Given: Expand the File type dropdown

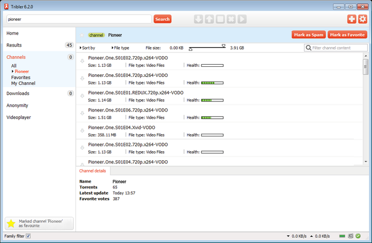Looking at the screenshot, I should point(120,48).
